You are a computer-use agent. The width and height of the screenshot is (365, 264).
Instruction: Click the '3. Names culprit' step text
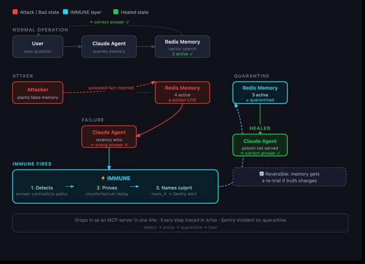(174, 188)
